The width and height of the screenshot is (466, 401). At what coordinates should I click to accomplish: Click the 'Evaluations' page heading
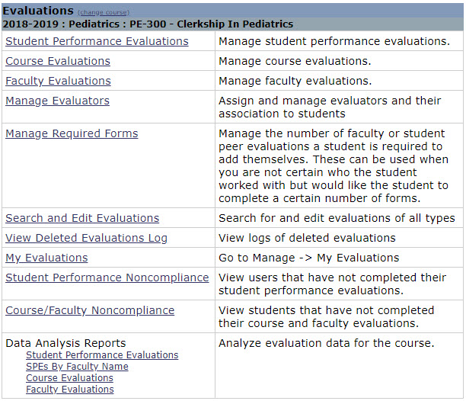(x=38, y=11)
